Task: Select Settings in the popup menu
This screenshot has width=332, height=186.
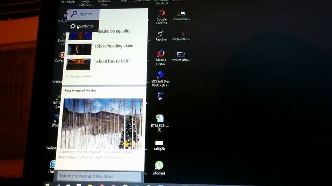Action: coord(82,26)
